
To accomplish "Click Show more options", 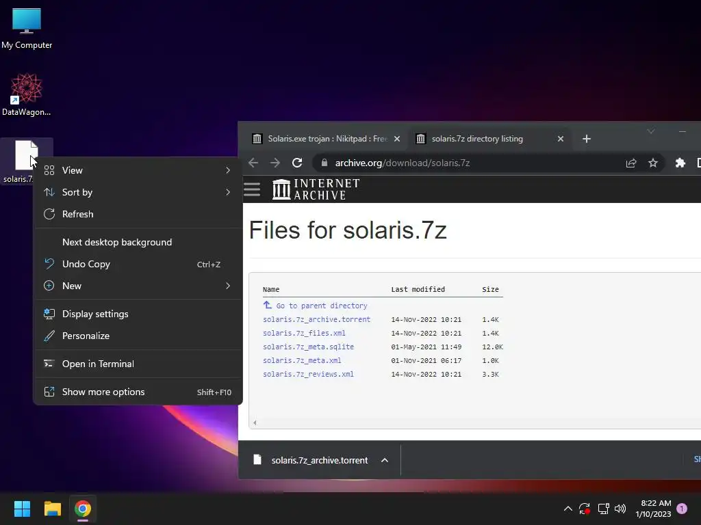I will (x=138, y=392).
